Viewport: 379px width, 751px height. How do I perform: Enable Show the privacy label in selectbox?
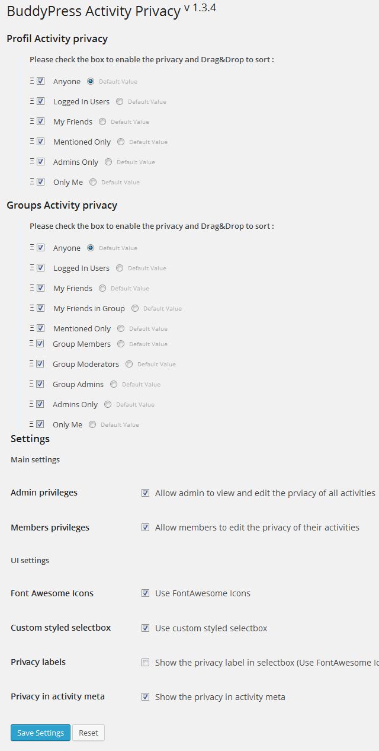coord(146,663)
